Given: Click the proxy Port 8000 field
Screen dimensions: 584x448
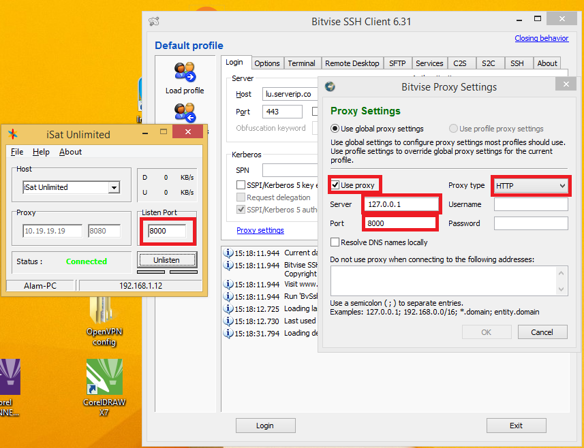Looking at the screenshot, I should point(399,223).
